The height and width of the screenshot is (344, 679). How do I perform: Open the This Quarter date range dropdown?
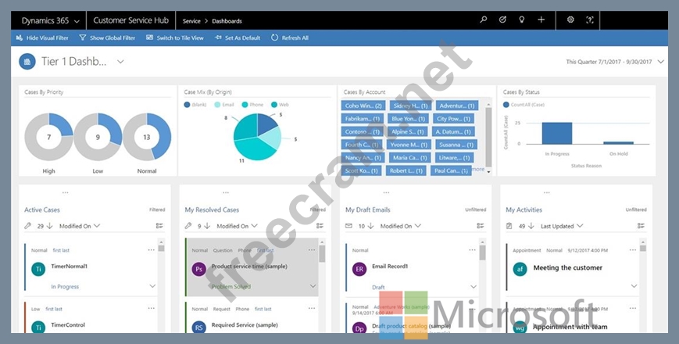[661, 61]
